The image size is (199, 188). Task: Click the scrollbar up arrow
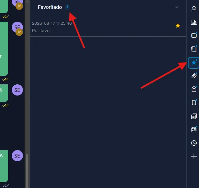click(27, 2)
